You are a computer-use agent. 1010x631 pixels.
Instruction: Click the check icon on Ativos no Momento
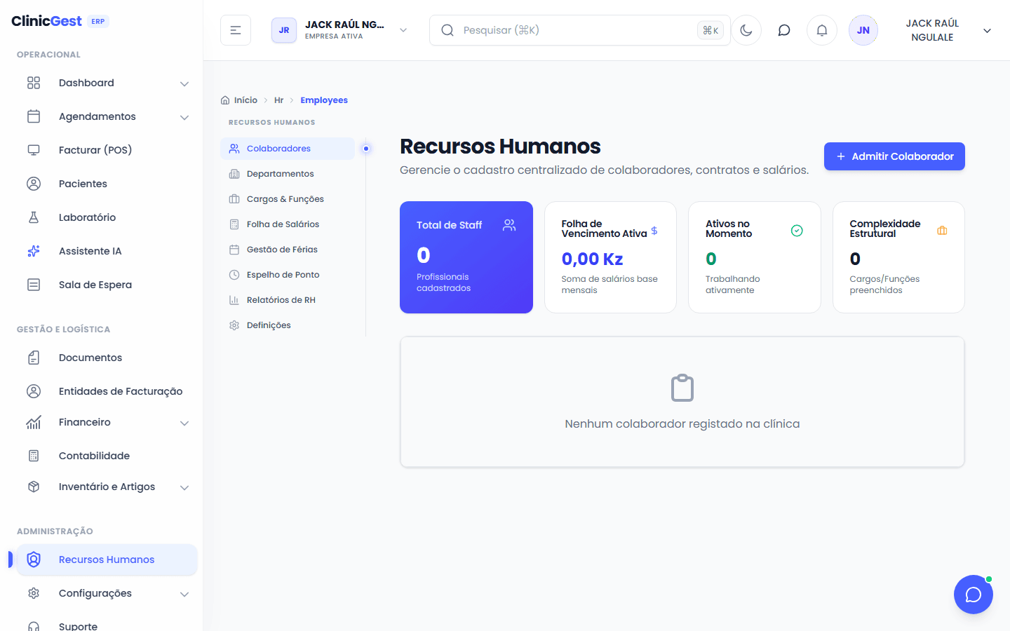point(797,231)
